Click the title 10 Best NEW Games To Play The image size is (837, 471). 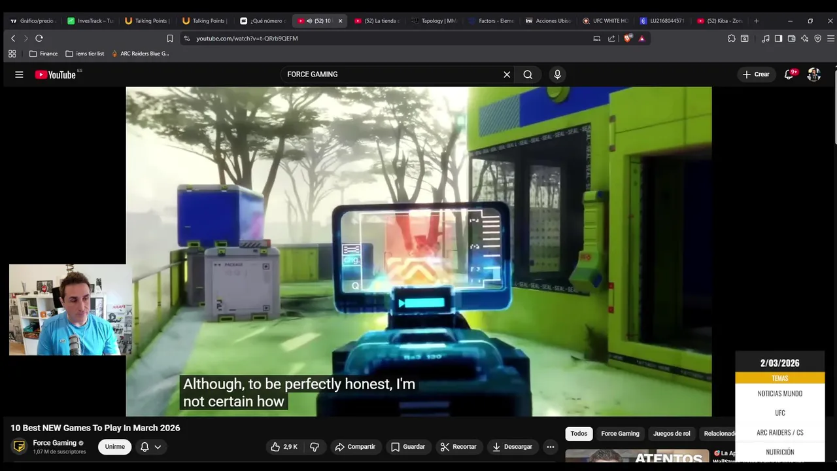pyautogui.click(x=95, y=428)
